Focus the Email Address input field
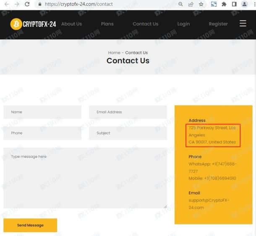The width and height of the screenshot is (256, 236). point(128,112)
